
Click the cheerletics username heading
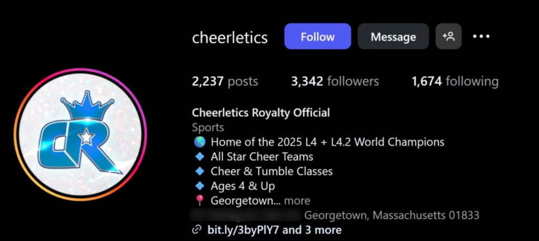[x=230, y=37]
